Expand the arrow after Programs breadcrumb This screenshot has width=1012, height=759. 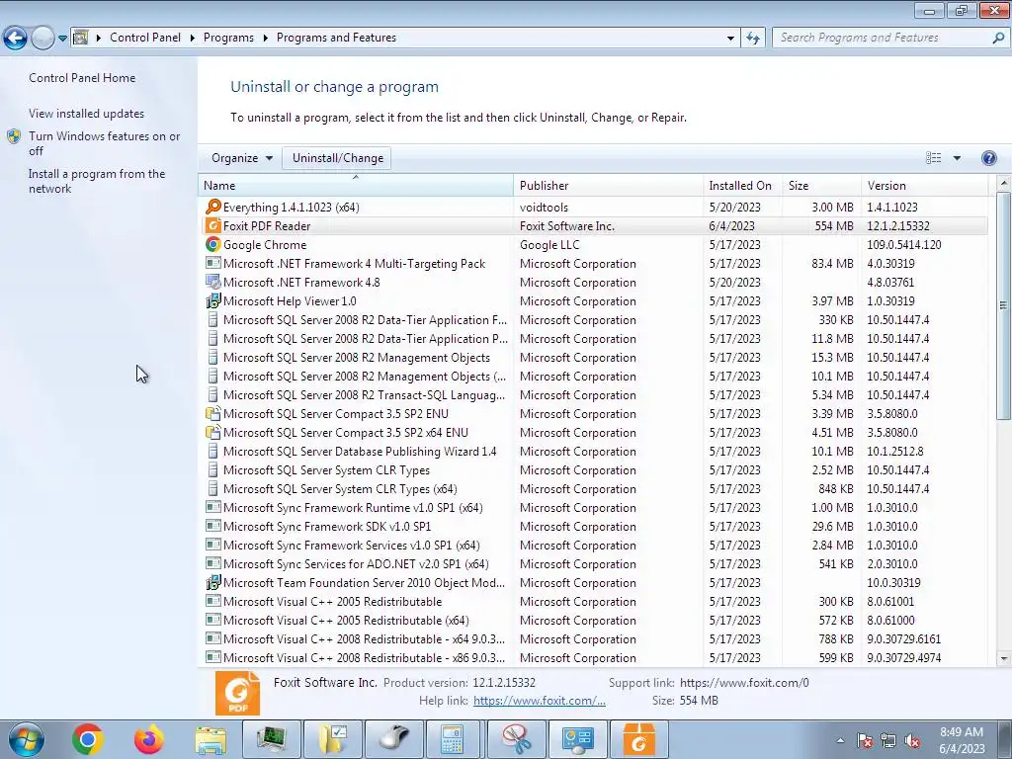click(265, 39)
